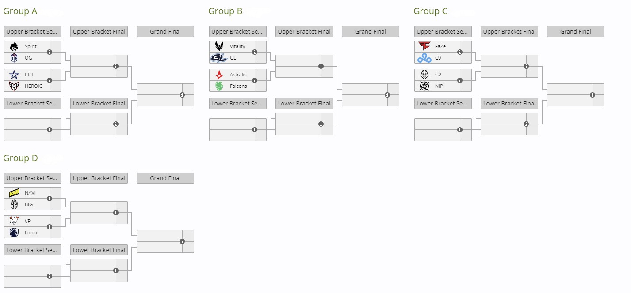Select the BIG team entry
The image size is (631, 293).
(29, 204)
